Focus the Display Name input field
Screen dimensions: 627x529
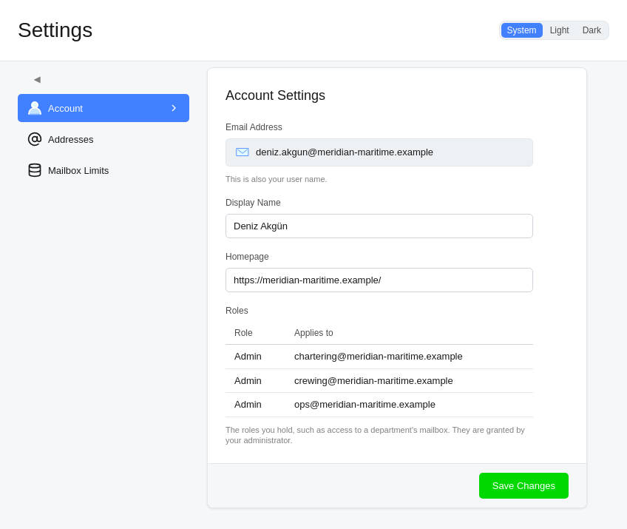pyautogui.click(x=379, y=226)
